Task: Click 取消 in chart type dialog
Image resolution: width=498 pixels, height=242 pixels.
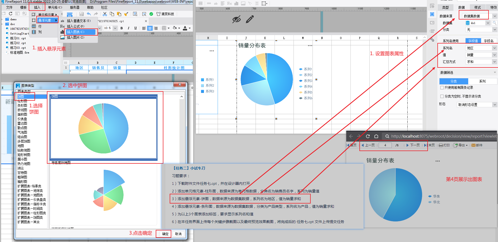Action: (178, 234)
